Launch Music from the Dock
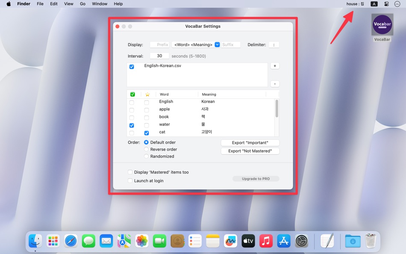Viewport: 406px width, 254px height. [x=266, y=241]
